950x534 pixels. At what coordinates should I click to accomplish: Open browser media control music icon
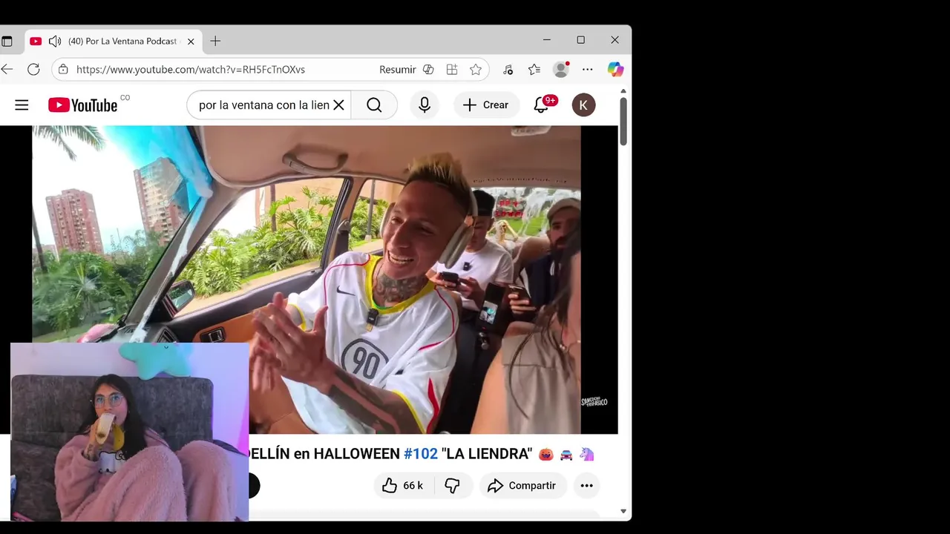[x=508, y=70]
